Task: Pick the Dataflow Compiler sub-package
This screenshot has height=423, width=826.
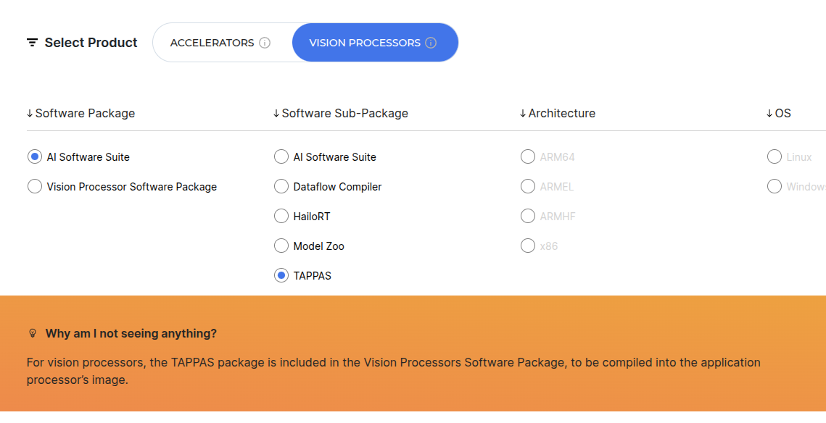Action: 281,187
